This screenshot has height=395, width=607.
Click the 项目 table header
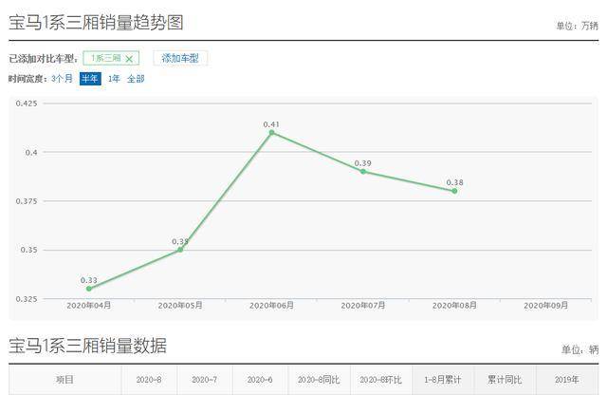[64, 380]
